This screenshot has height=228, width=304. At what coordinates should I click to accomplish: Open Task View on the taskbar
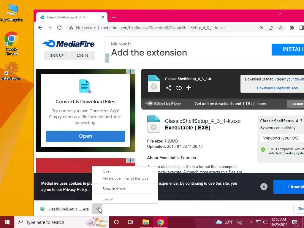click(x=131, y=222)
